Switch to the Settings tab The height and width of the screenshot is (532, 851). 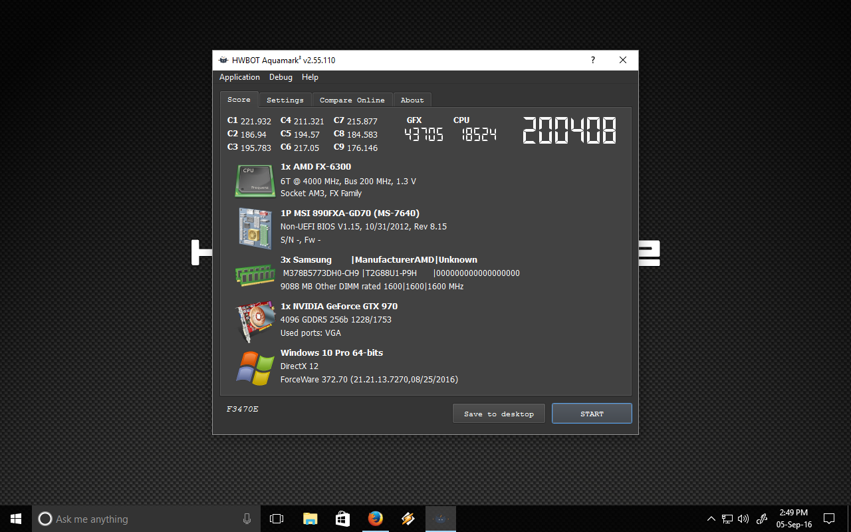coord(285,100)
